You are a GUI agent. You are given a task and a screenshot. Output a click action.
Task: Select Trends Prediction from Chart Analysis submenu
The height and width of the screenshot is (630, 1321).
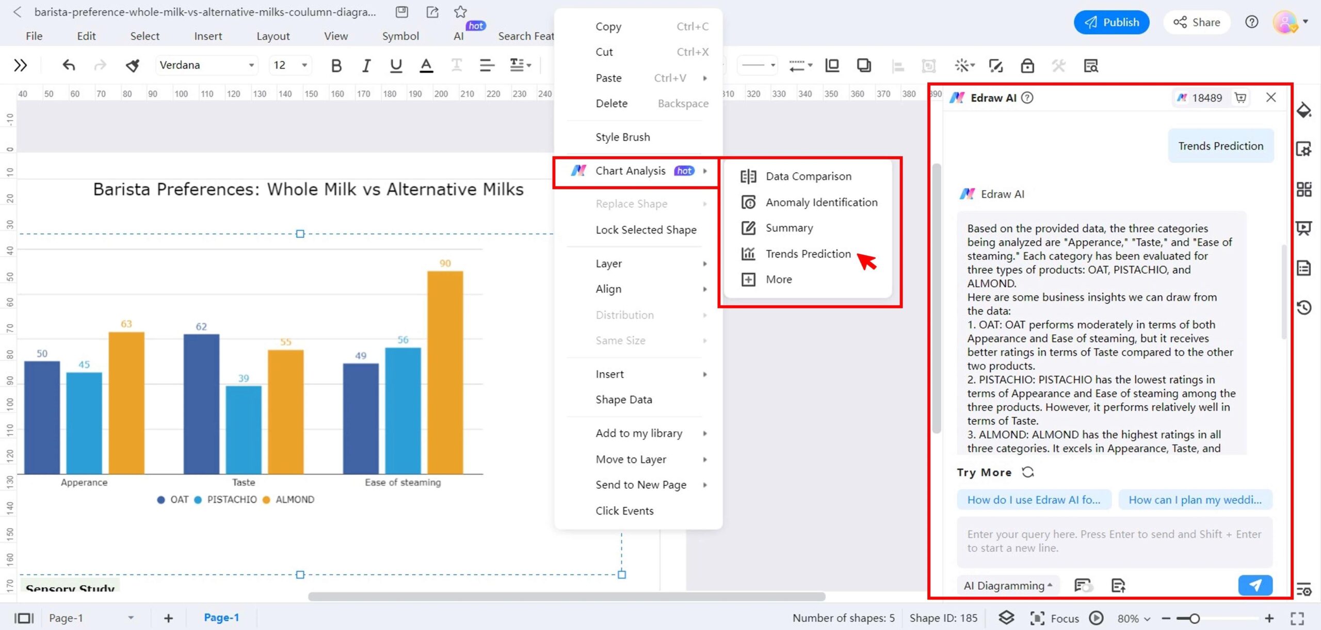[x=808, y=253]
